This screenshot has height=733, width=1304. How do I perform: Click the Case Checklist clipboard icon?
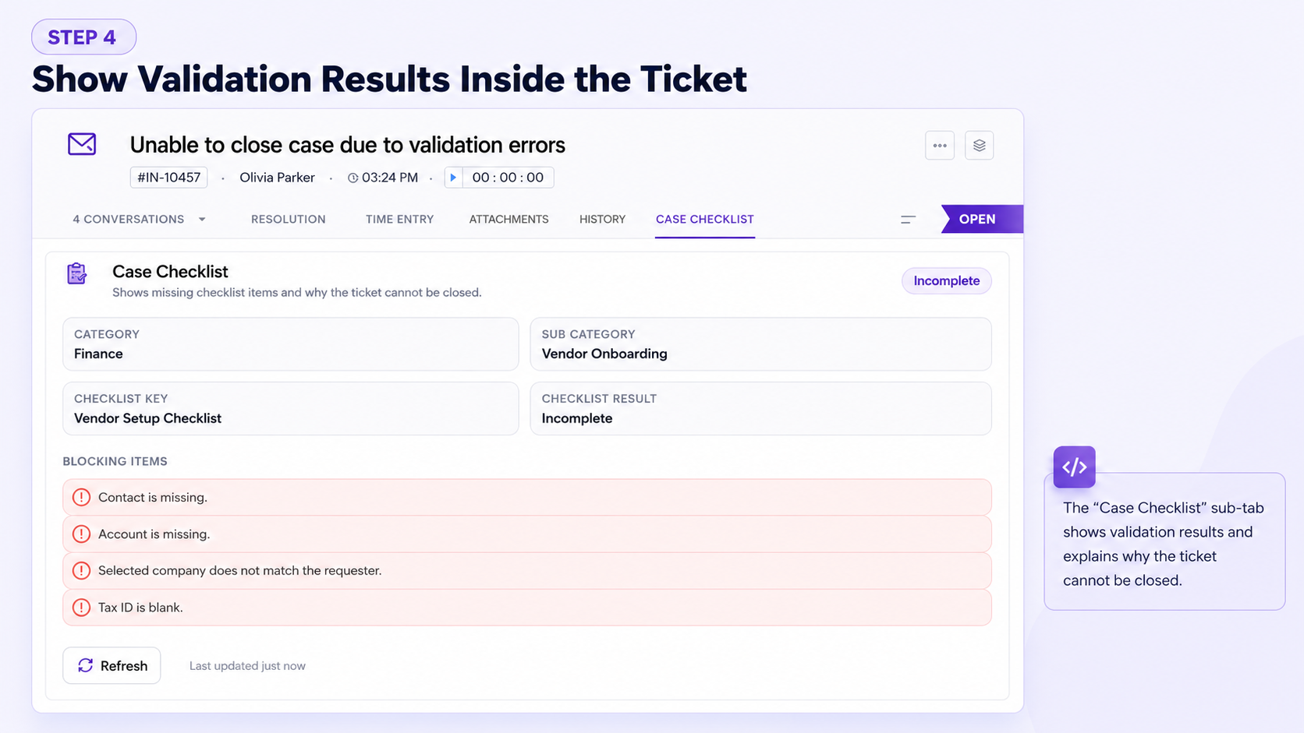point(76,273)
